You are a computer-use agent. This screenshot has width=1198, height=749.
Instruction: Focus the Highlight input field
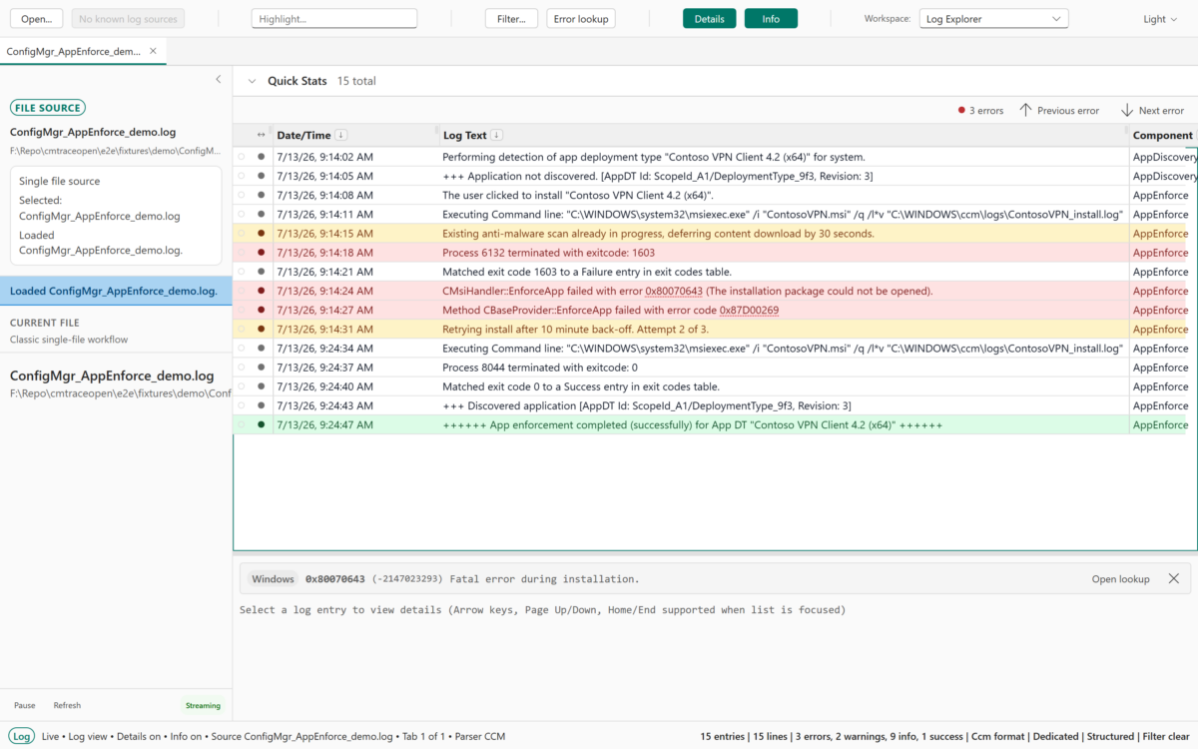tap(334, 19)
